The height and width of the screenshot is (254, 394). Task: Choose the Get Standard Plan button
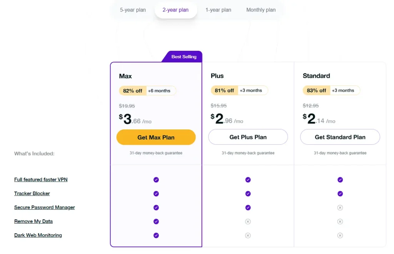click(x=340, y=137)
